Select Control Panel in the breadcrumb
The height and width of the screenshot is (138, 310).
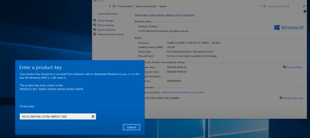point(125,6)
